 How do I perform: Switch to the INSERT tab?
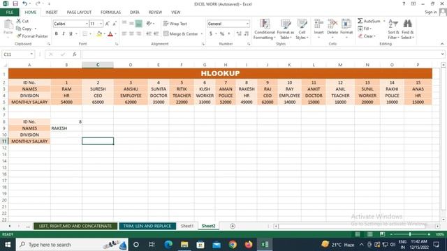[x=52, y=13]
